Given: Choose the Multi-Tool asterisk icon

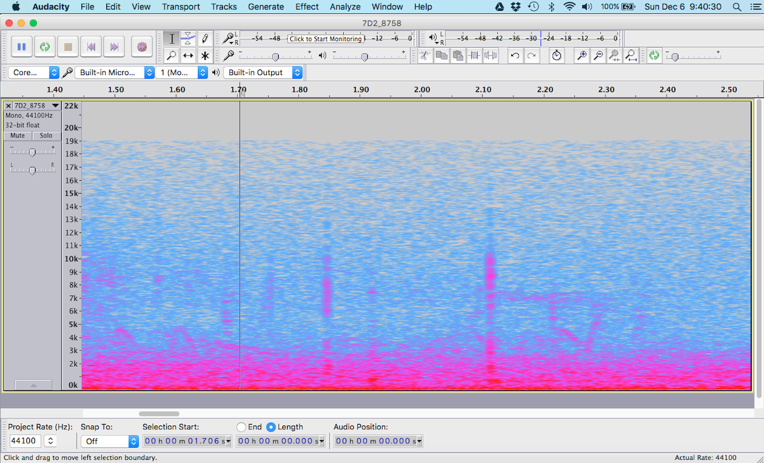Looking at the screenshot, I should tap(204, 56).
